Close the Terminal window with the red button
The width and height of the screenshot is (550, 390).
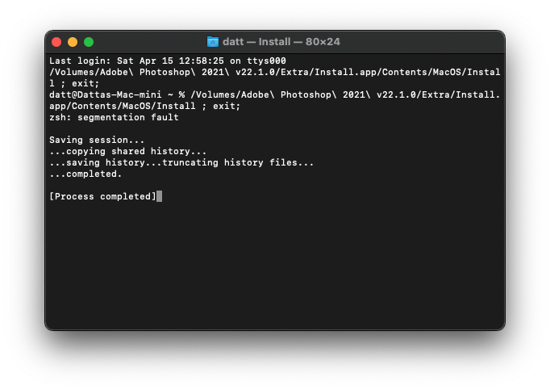click(56, 42)
